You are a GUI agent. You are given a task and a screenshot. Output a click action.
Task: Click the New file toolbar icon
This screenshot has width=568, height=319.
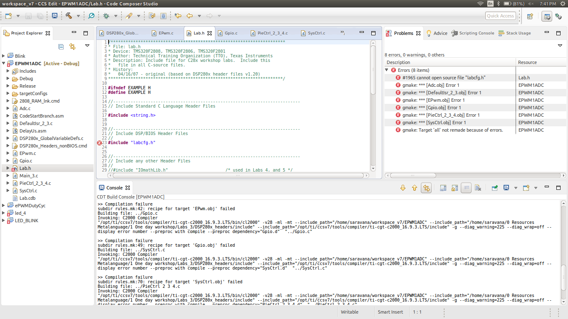tap(9, 16)
